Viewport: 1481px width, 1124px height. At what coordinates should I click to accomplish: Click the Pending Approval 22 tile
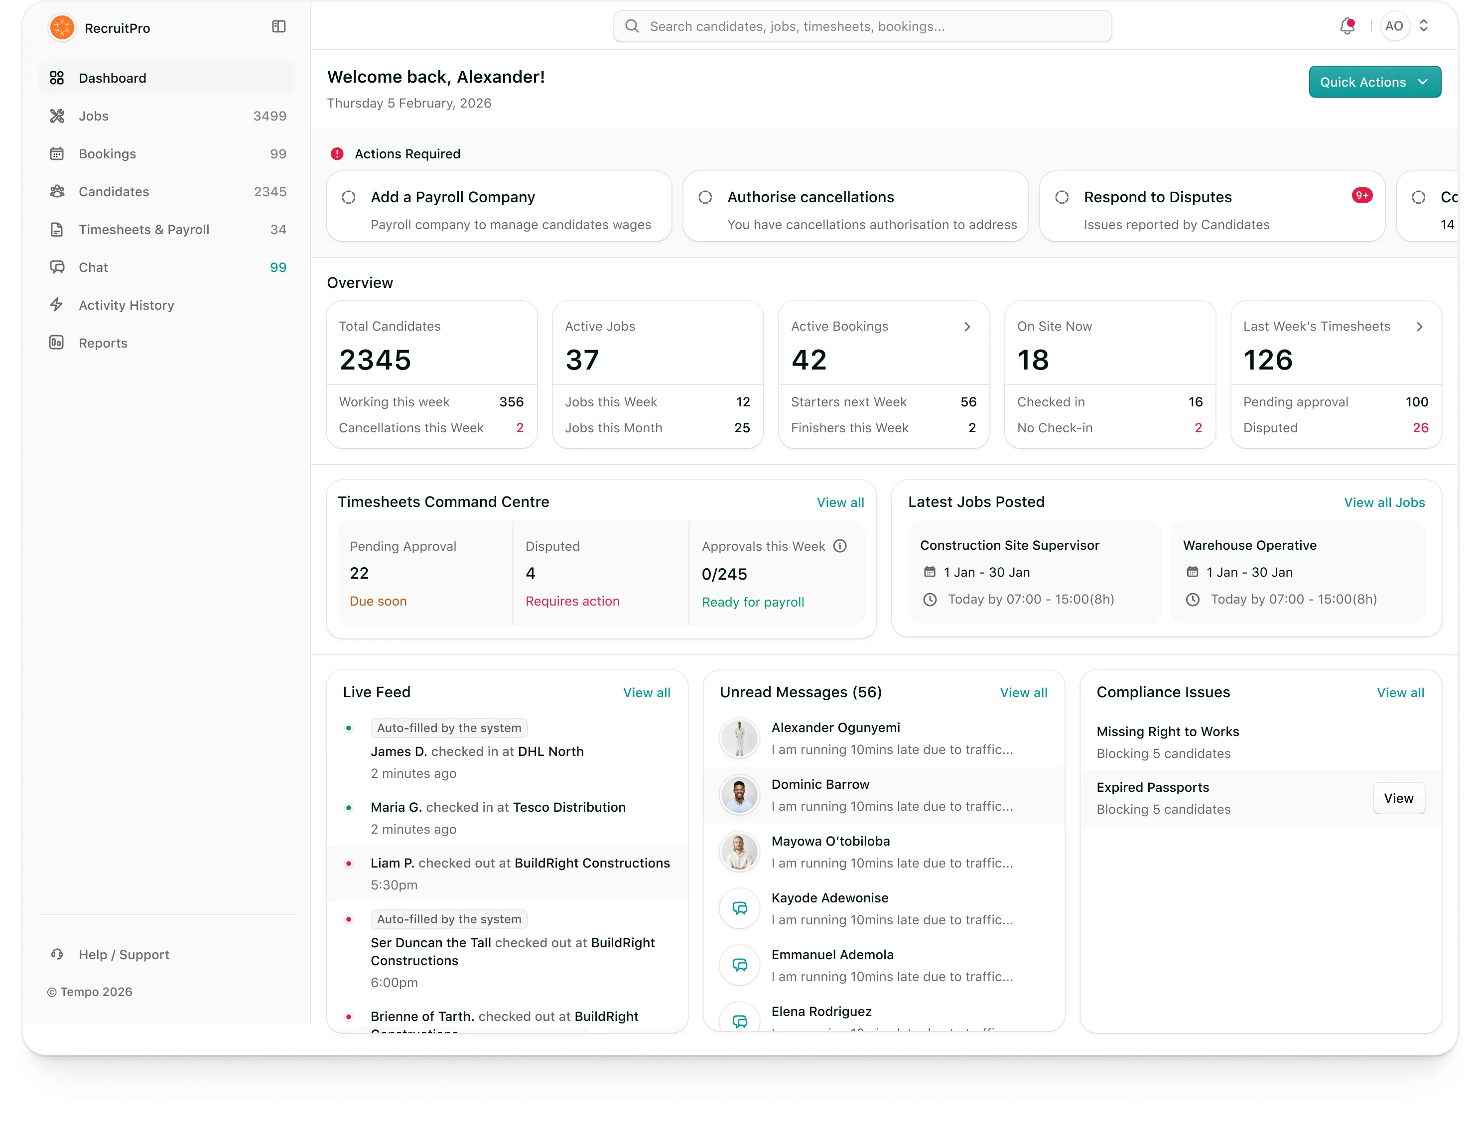coord(425,573)
